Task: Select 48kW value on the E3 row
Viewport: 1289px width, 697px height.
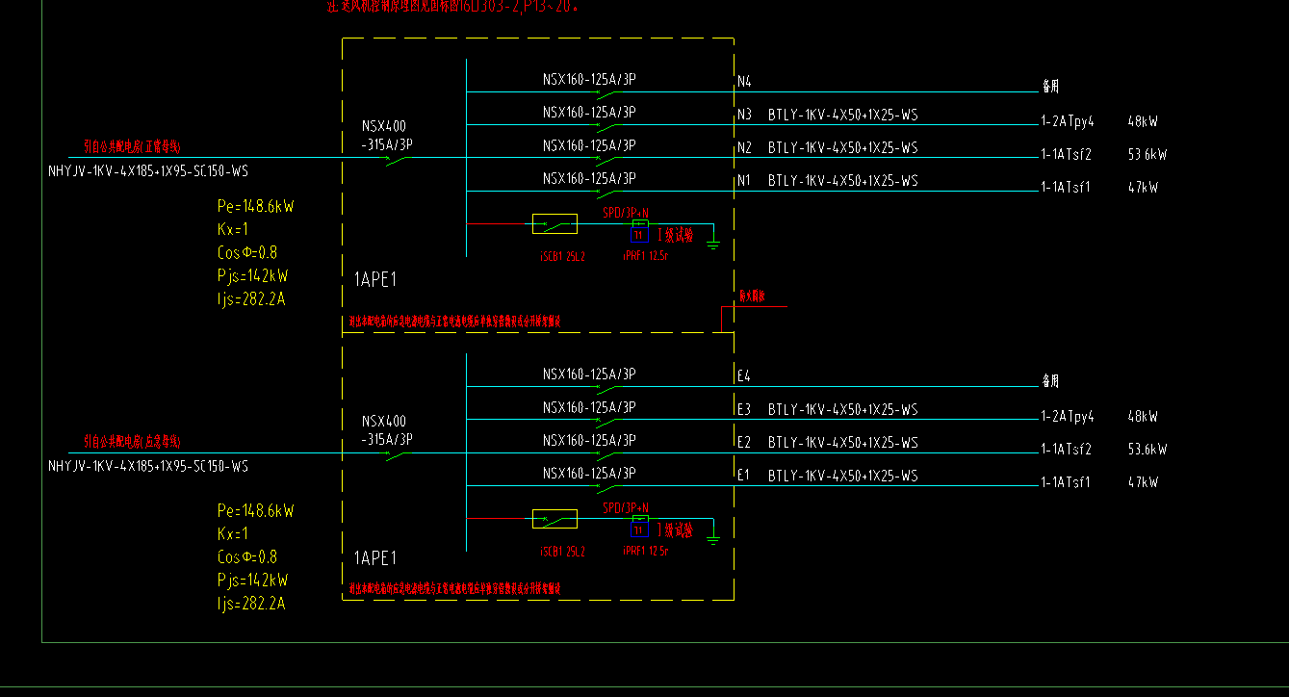Action: click(x=1143, y=417)
